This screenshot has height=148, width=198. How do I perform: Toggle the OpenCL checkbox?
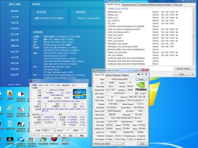[107, 136]
